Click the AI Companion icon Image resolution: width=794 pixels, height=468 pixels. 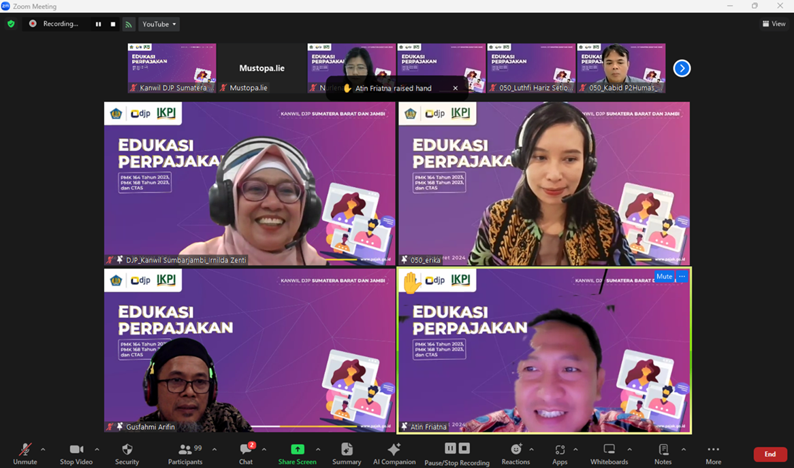(394, 450)
